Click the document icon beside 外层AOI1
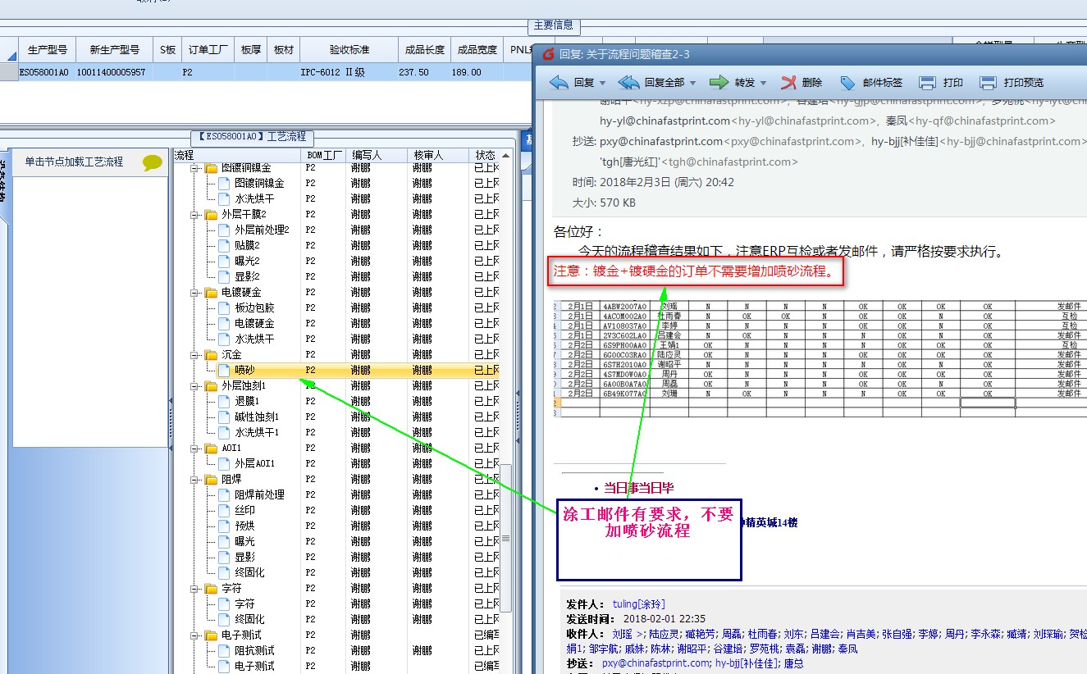1087x674 pixels. pos(224,463)
